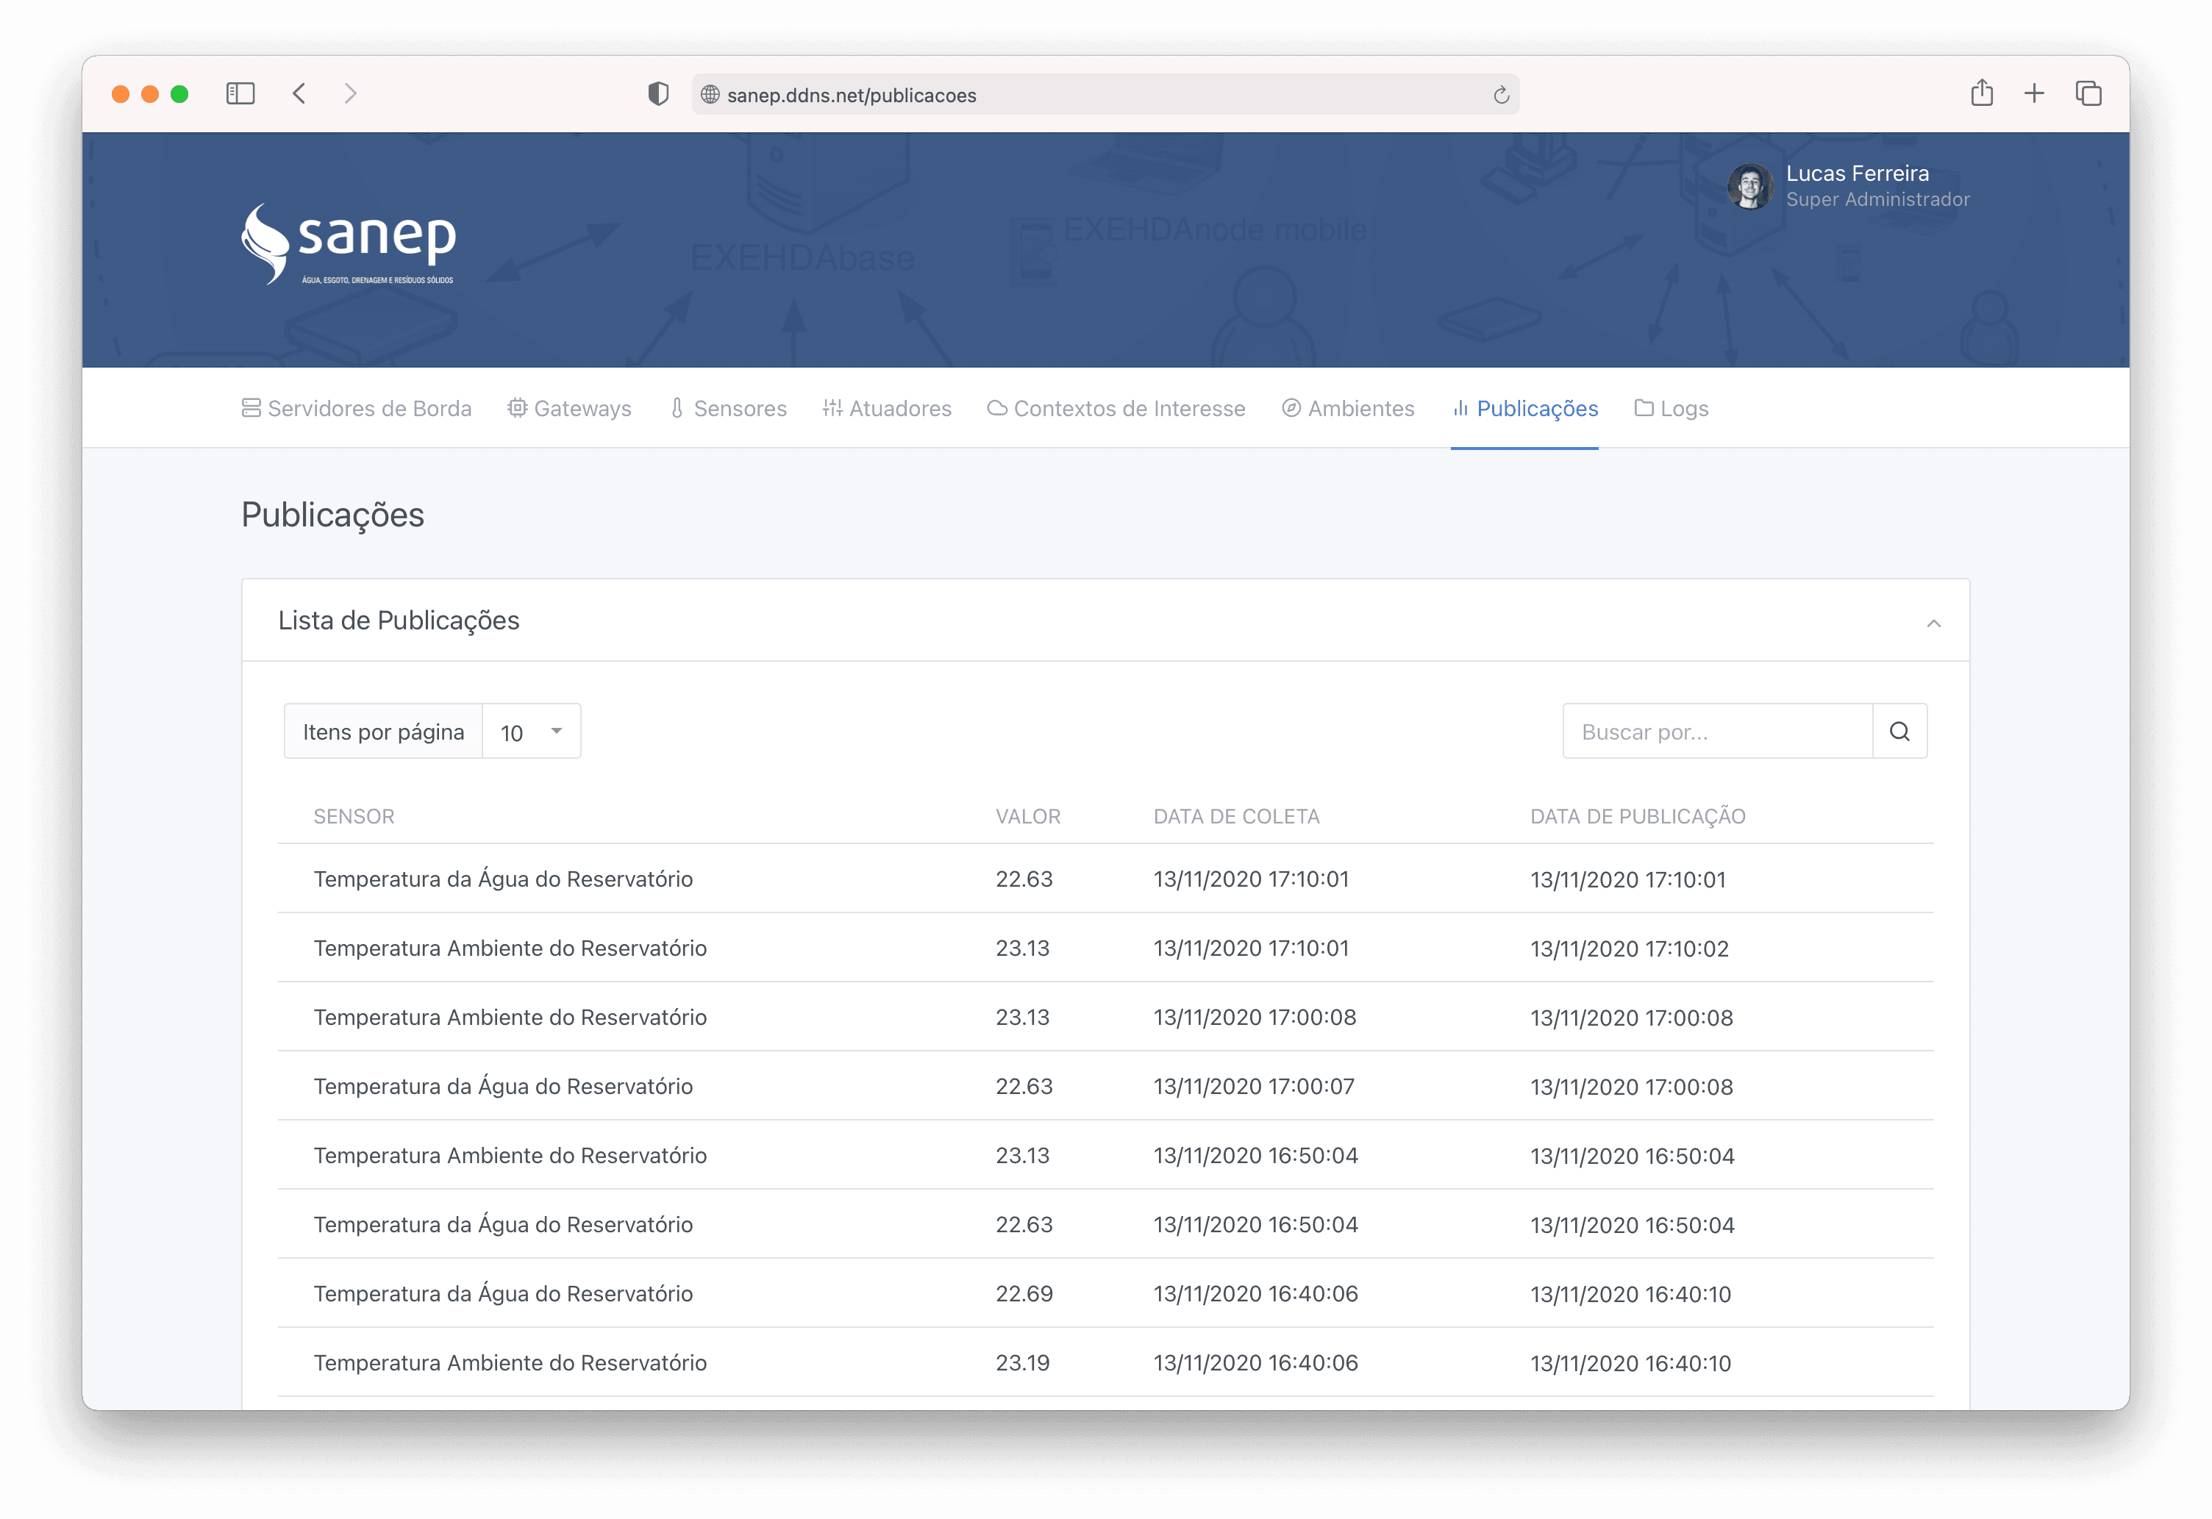
Task: Open the items per page dropdown
Action: (x=531, y=732)
